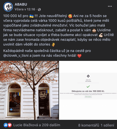Click the smiling face with hearts emoji
This screenshot has width=117, height=129.
[x=70, y=16]
